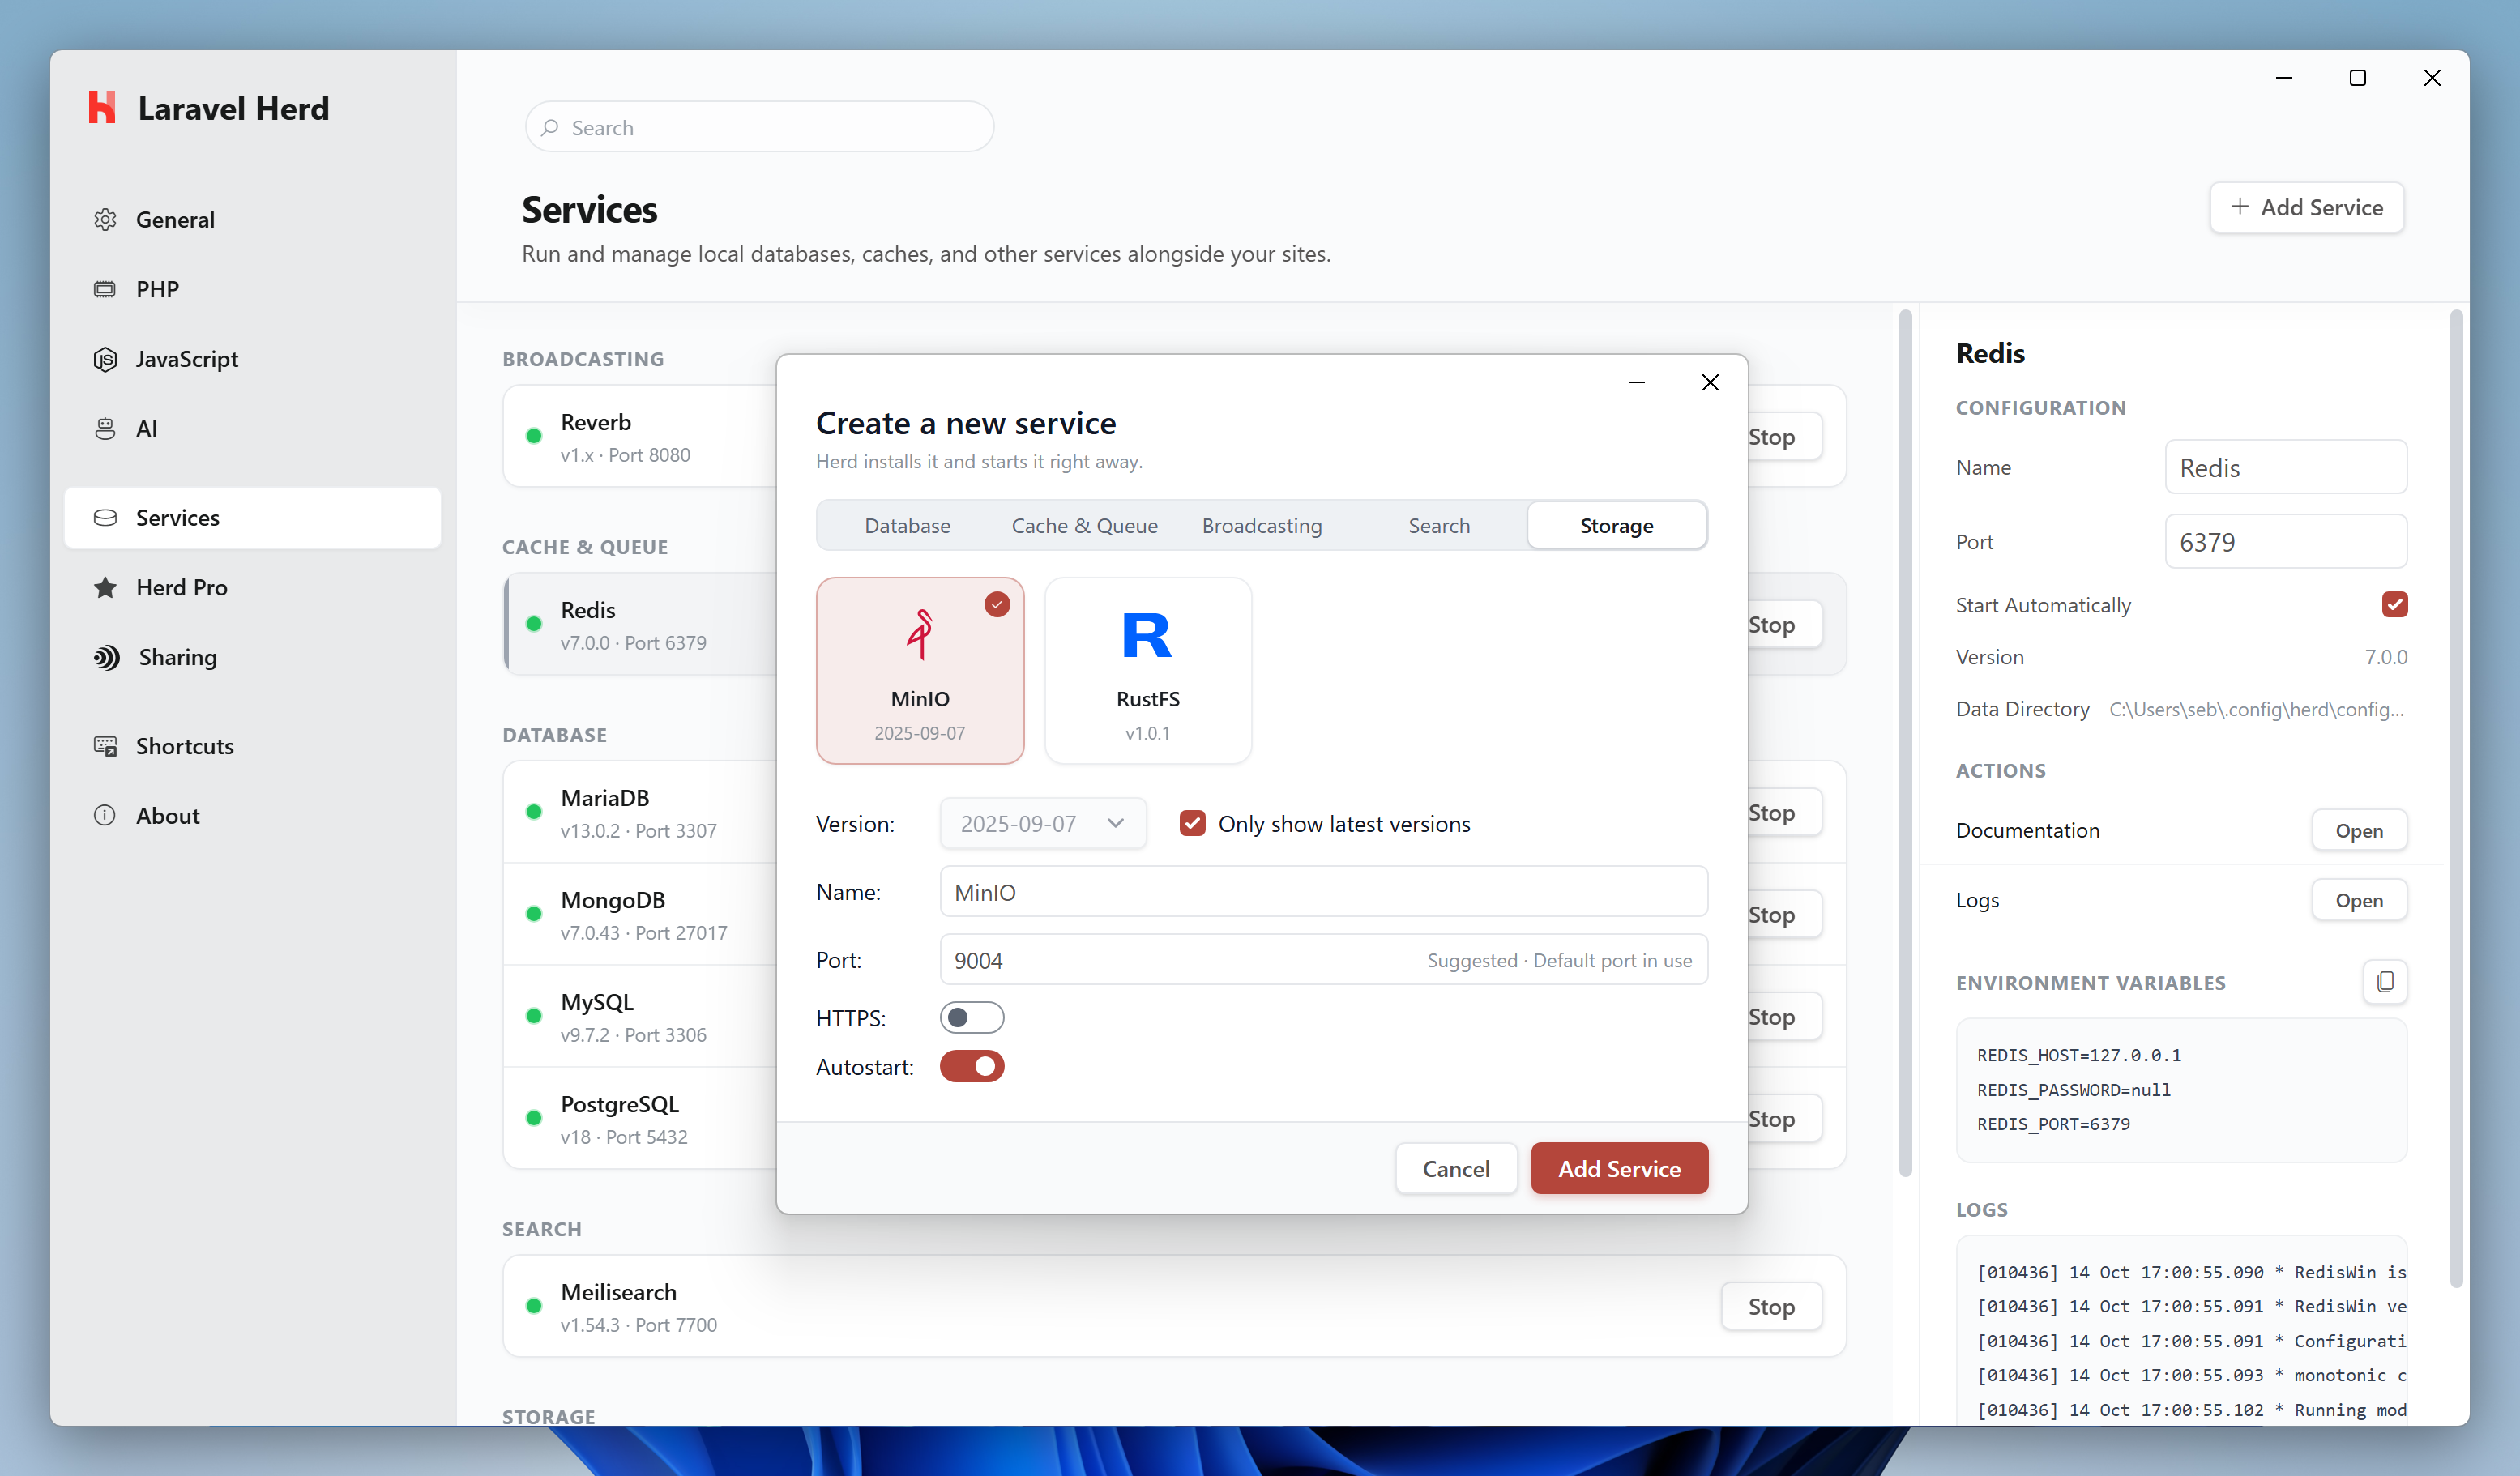This screenshot has width=2520, height=1476.
Task: Cancel the new service dialog
Action: click(1456, 1168)
